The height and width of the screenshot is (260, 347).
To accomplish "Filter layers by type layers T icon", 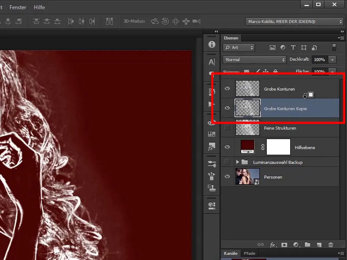I will [293, 47].
